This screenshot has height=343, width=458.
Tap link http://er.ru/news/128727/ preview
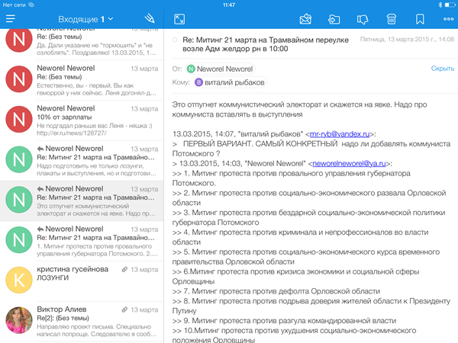coord(72,133)
